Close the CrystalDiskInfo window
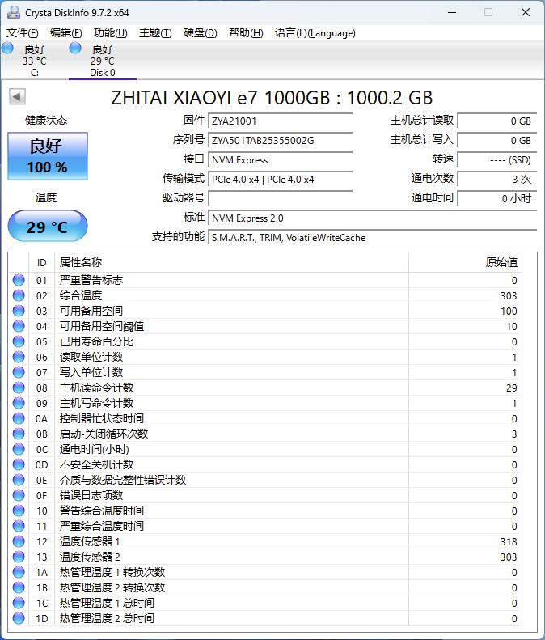 [526, 12]
